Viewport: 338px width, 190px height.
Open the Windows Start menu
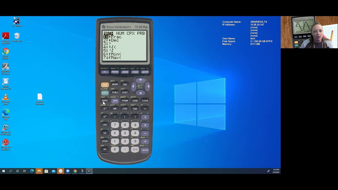coord(3,171)
